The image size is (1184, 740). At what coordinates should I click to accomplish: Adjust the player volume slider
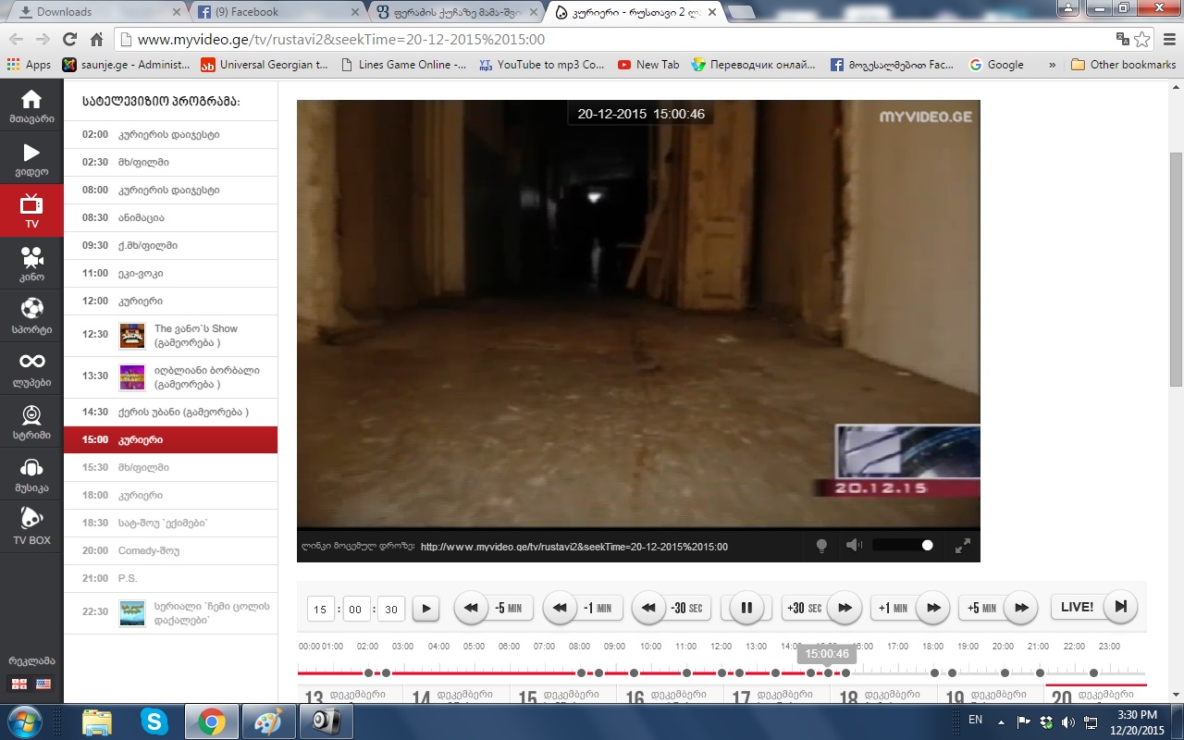tap(903, 546)
